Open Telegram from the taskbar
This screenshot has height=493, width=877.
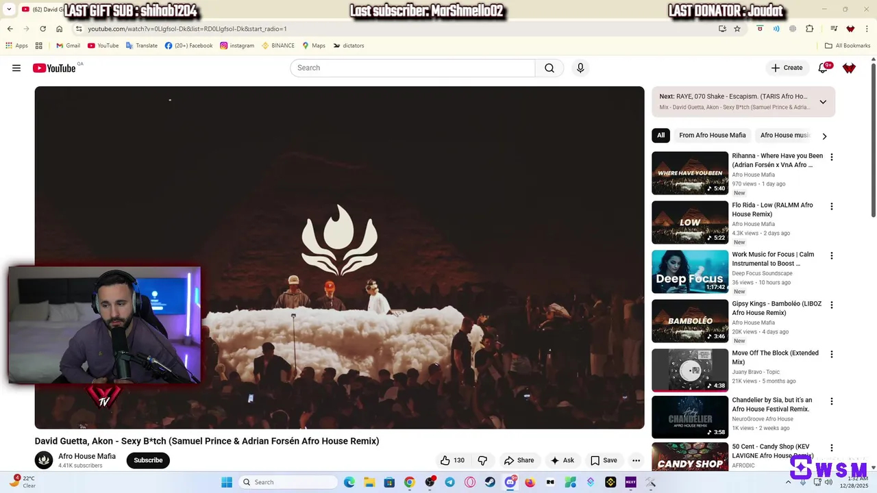[449, 482]
